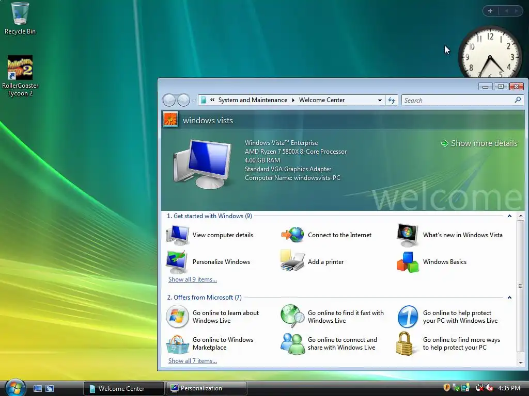Refresh the Welcome Center address bar
This screenshot has height=396, width=529.
click(x=392, y=100)
